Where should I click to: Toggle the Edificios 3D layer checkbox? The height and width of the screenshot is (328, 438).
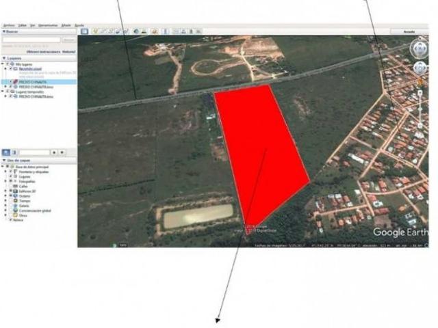[x=11, y=191]
